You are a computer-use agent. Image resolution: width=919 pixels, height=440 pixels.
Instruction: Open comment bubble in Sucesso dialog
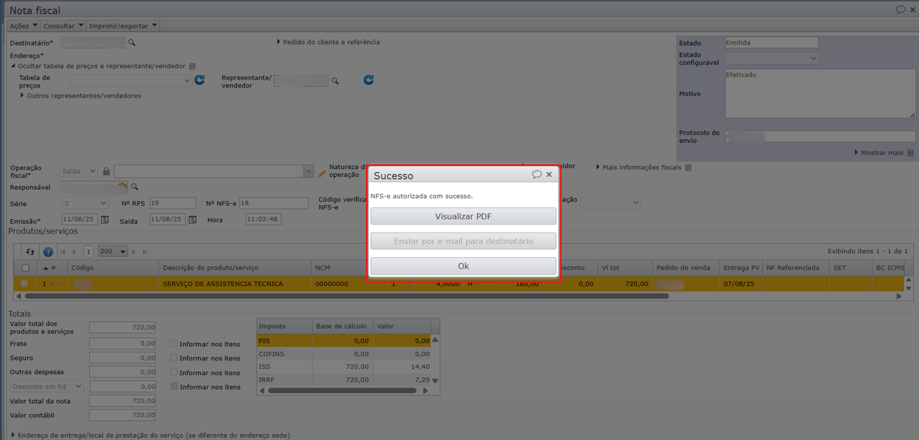coord(537,174)
